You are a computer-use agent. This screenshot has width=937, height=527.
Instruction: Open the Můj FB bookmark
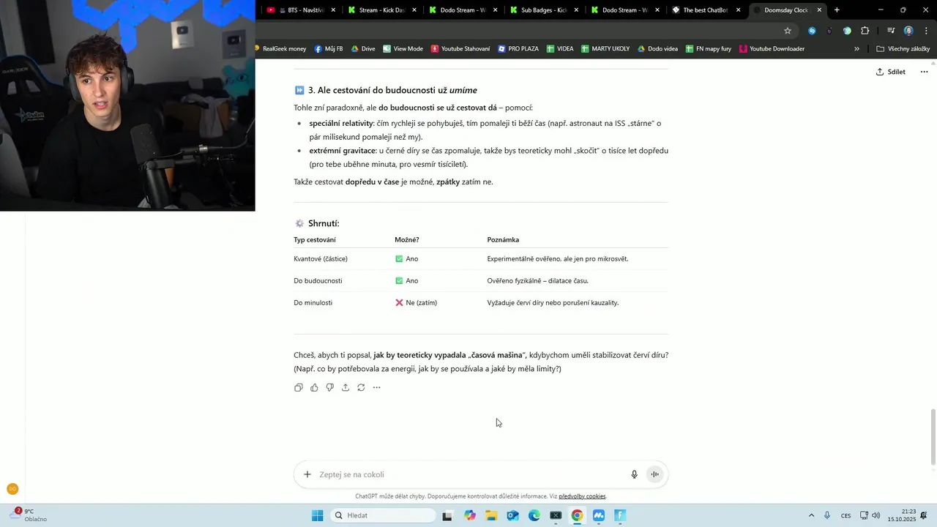[x=329, y=49]
